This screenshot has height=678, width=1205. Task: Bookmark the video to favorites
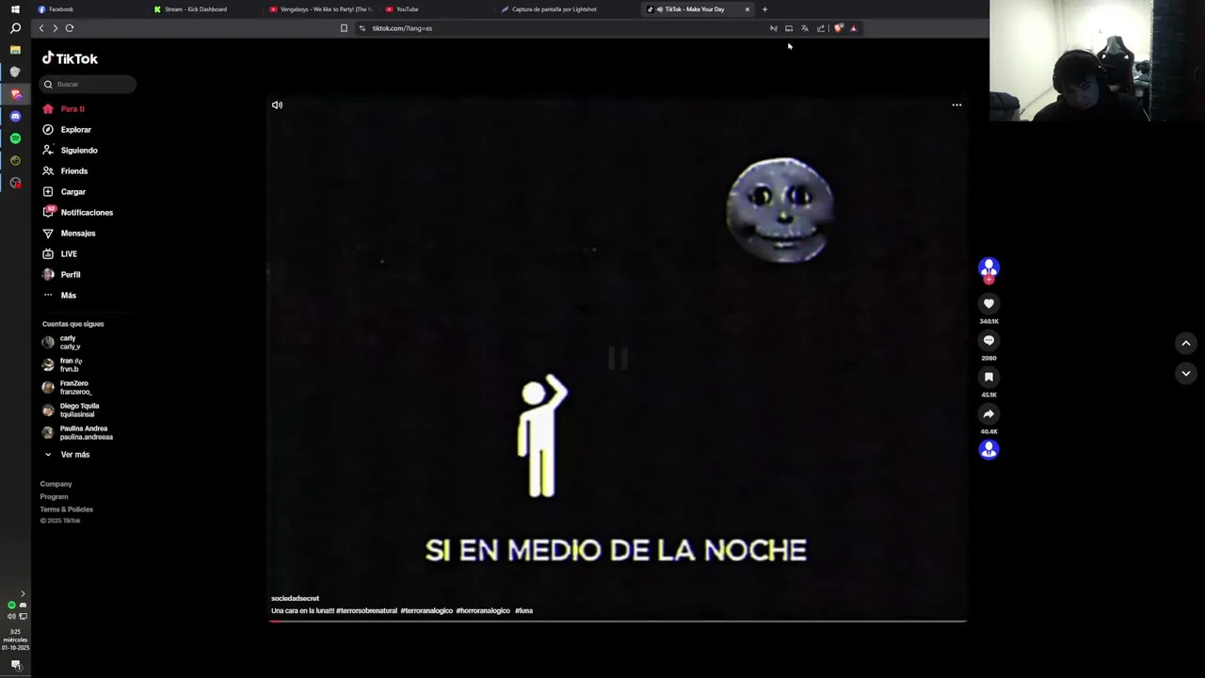[x=988, y=377]
